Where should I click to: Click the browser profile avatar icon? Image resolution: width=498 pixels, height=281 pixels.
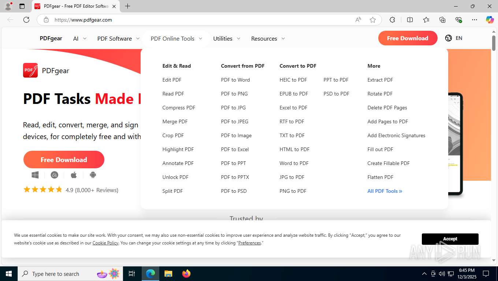pyautogui.click(x=8, y=6)
